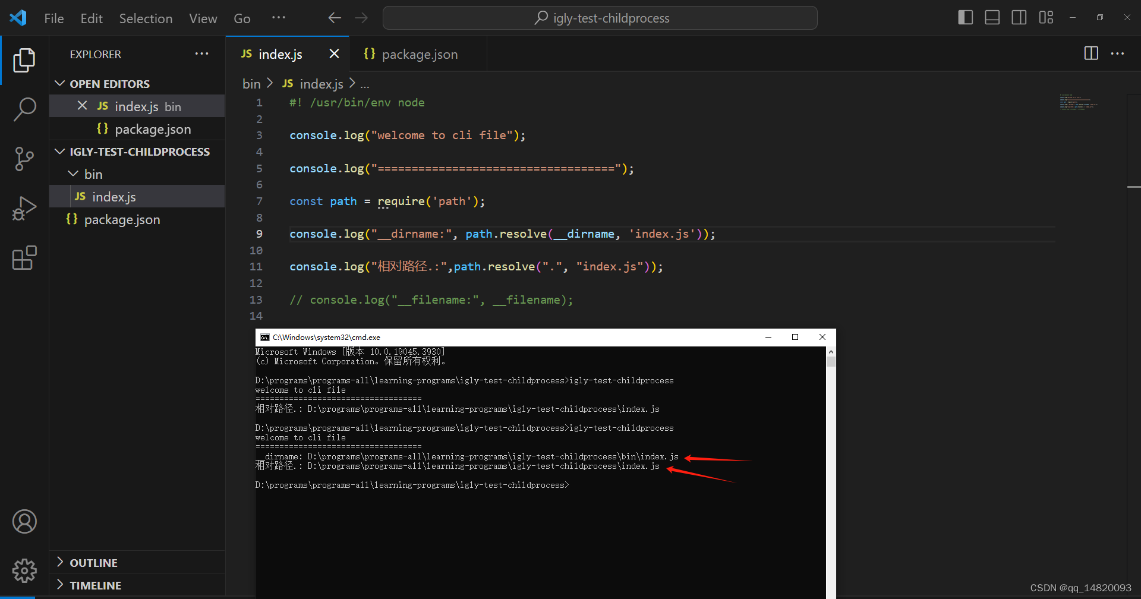
Task: Open the Go menu
Action: (242, 18)
